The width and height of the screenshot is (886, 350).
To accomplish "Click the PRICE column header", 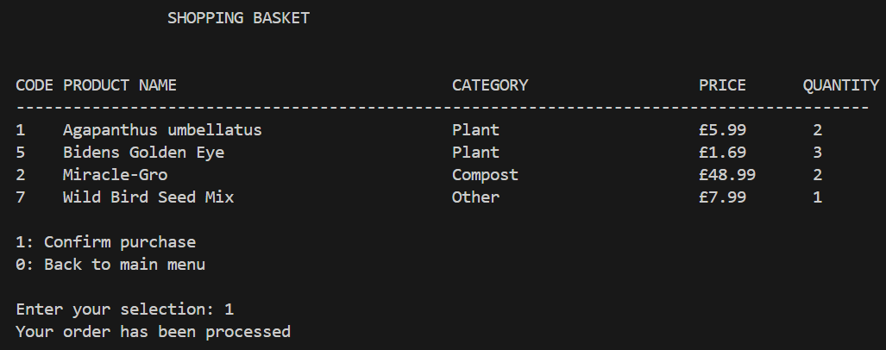I will [x=722, y=85].
